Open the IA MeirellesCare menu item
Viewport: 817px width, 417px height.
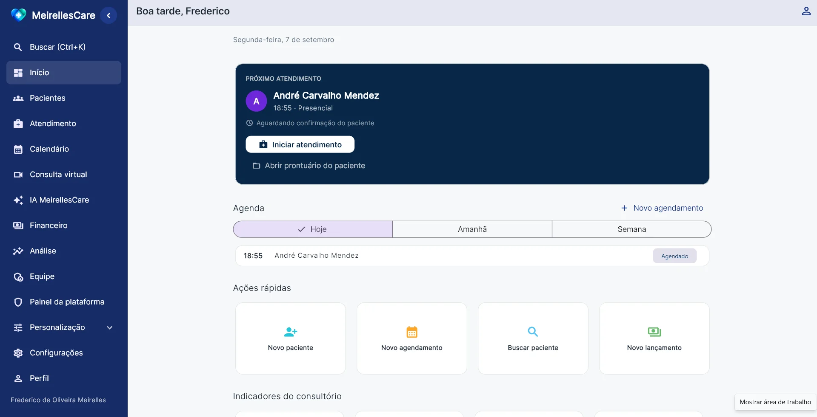point(64,200)
